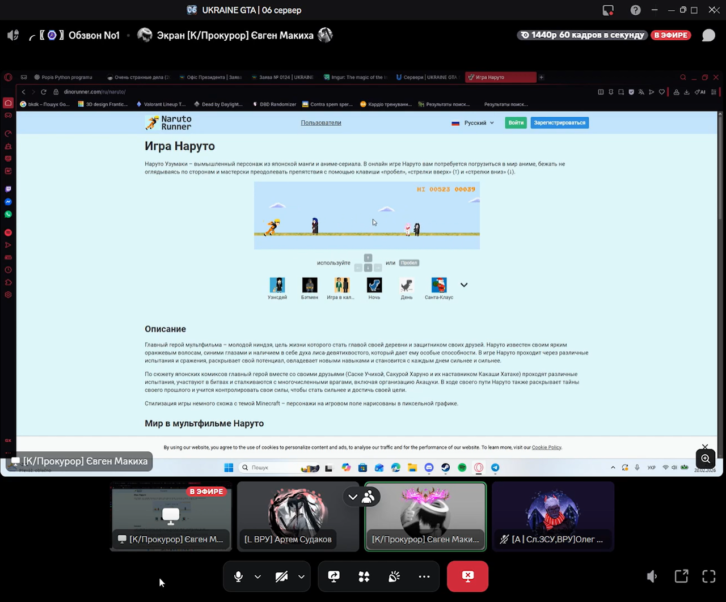Viewport: 726px width, 602px height.
Task: Click the Пробел key button under the game
Action: coord(409,263)
